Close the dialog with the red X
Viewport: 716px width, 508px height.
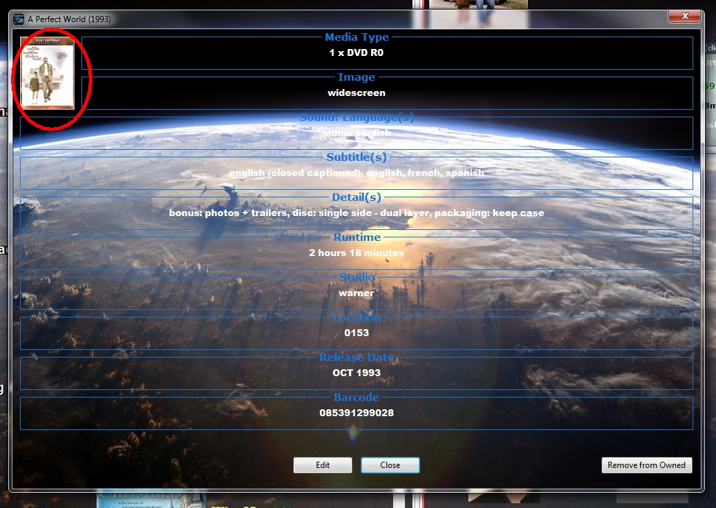tap(684, 16)
